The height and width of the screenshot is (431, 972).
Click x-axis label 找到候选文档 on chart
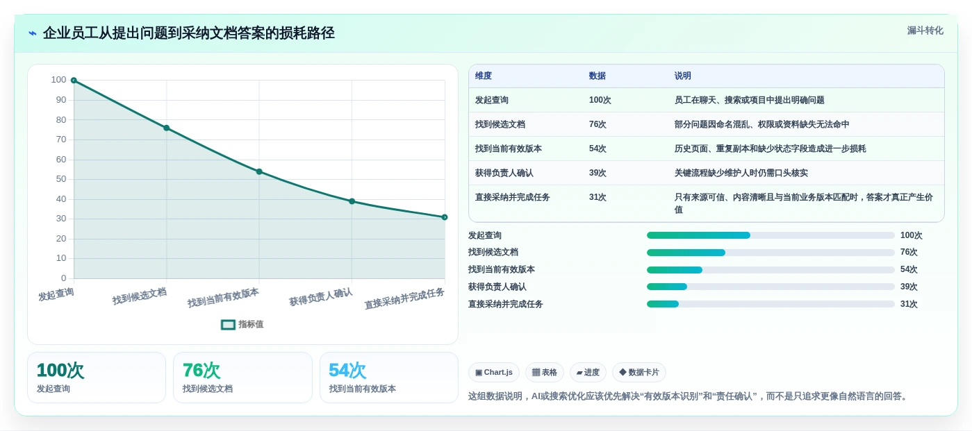coord(140,296)
